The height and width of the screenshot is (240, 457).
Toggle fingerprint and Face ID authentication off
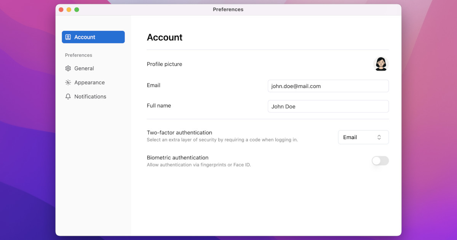380,161
